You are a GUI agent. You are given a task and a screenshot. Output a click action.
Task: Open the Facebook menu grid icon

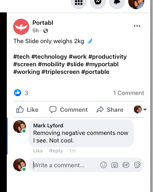point(79,3)
